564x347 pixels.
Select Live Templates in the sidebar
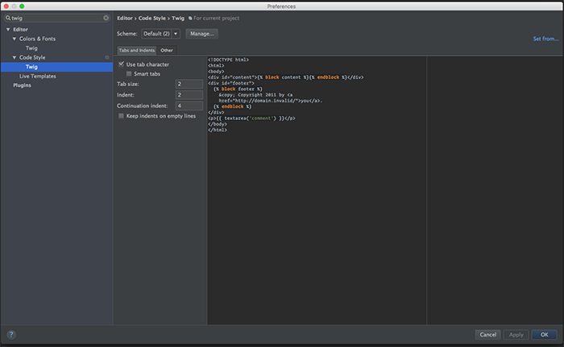[38, 76]
